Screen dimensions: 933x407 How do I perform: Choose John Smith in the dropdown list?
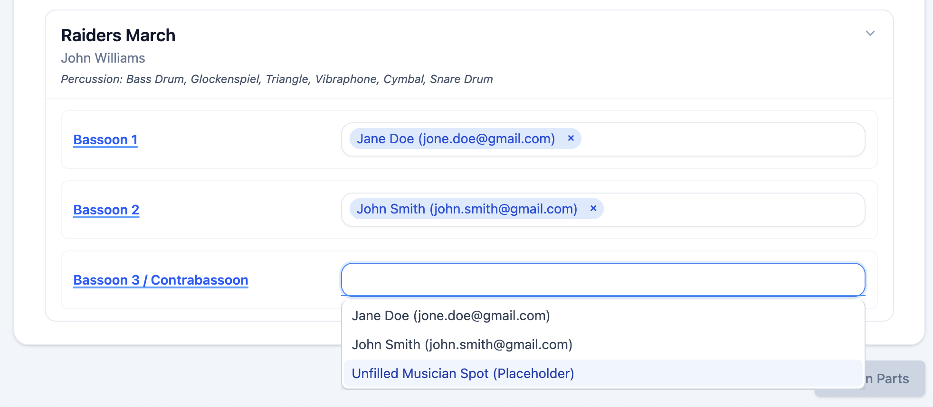coord(603,345)
